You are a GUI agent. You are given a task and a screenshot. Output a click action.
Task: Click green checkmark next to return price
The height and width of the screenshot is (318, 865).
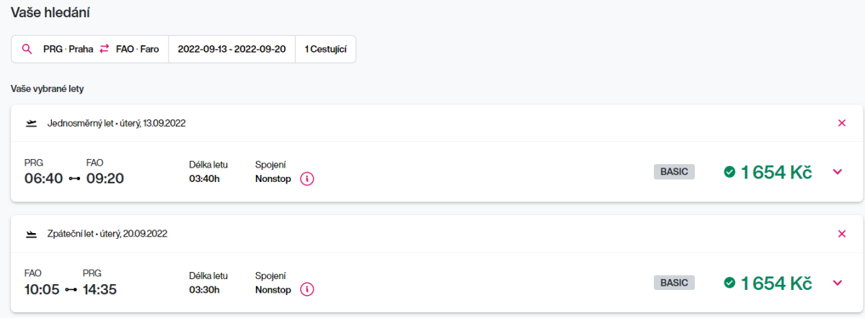click(729, 283)
